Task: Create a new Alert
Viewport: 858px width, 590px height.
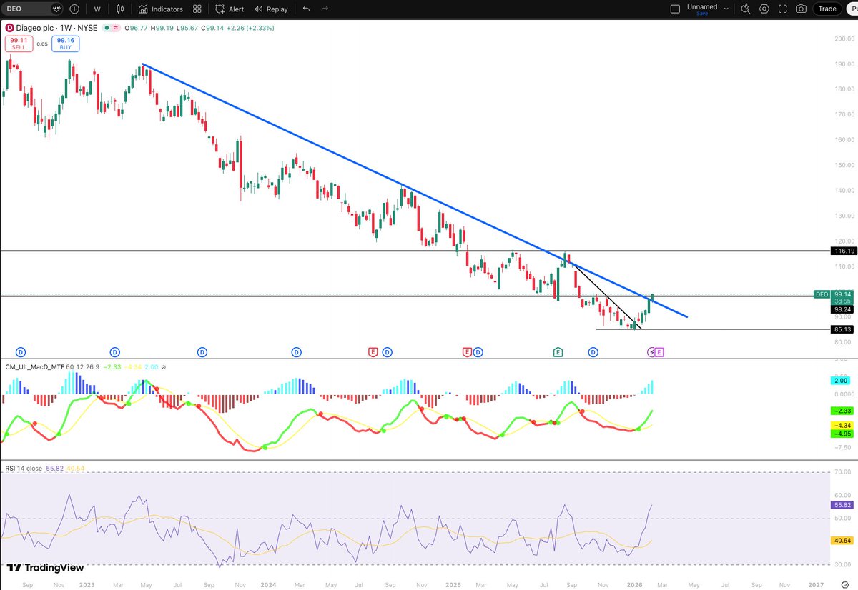Action: pyautogui.click(x=230, y=9)
